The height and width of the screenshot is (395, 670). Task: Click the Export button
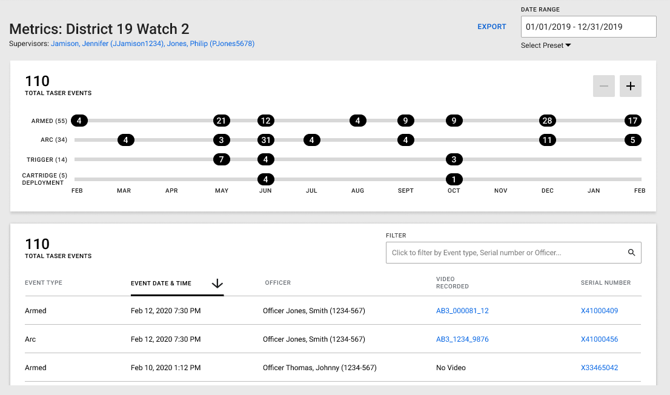pyautogui.click(x=491, y=27)
